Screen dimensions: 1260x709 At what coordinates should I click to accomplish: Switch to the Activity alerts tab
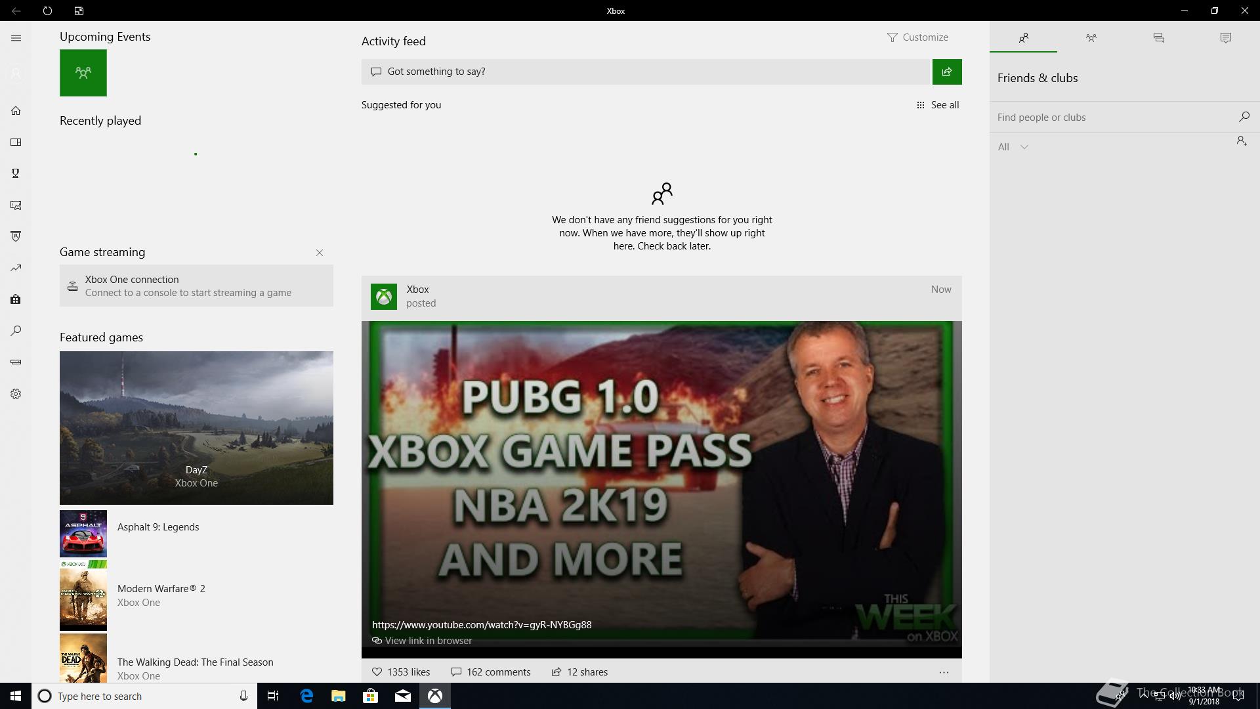pyautogui.click(x=1225, y=37)
